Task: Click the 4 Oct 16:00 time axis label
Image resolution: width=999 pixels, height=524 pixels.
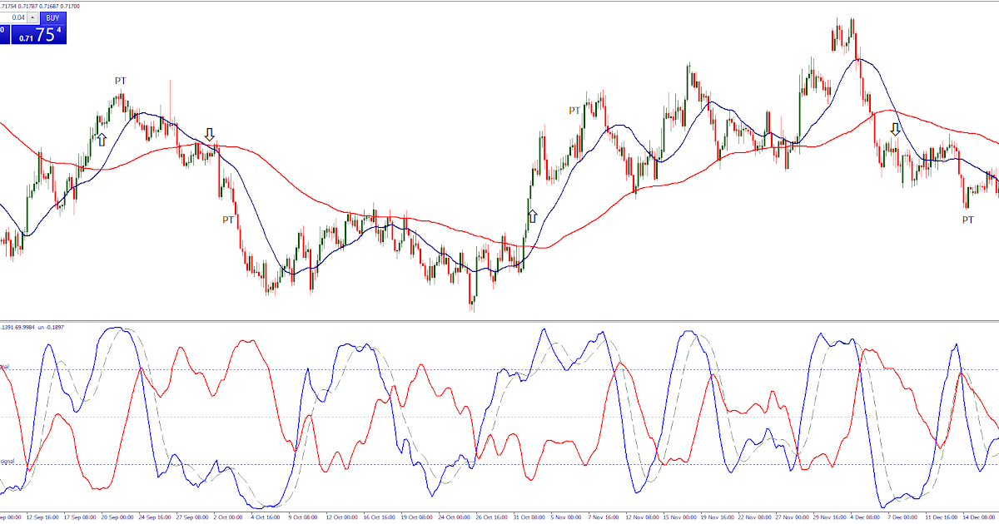Action: (266, 517)
